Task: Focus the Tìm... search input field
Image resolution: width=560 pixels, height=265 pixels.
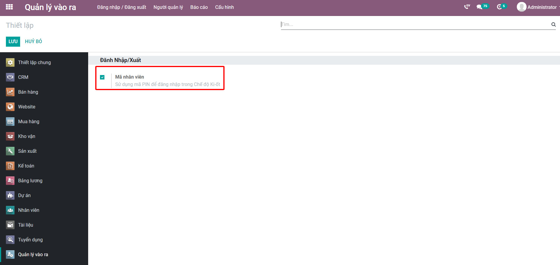Action: (415, 25)
